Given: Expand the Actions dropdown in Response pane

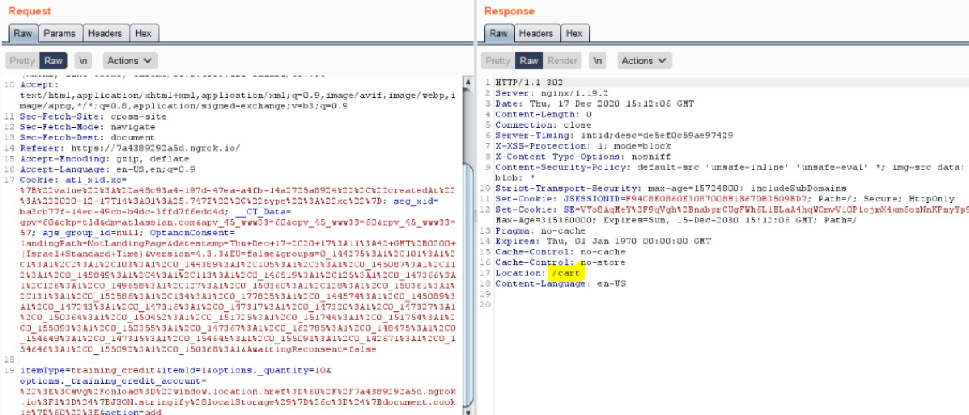Looking at the screenshot, I should (x=644, y=61).
